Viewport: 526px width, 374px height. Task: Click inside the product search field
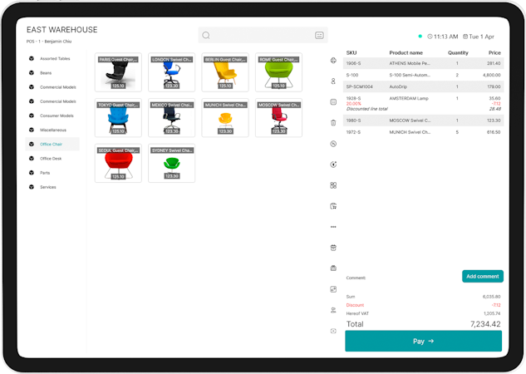[x=263, y=35]
